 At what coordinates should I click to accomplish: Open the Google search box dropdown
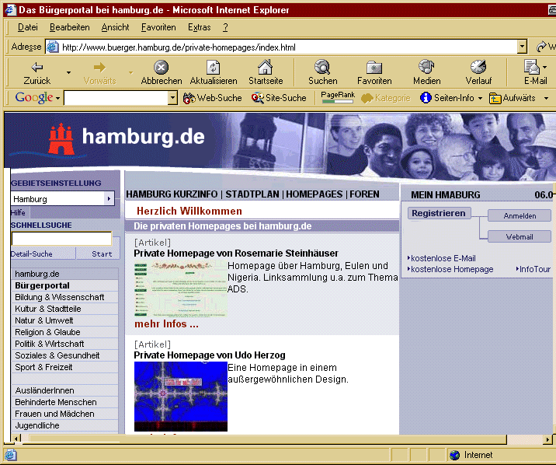(x=172, y=98)
